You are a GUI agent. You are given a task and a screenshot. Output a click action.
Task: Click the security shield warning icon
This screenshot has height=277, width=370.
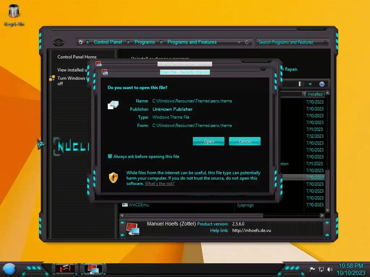coord(113,177)
